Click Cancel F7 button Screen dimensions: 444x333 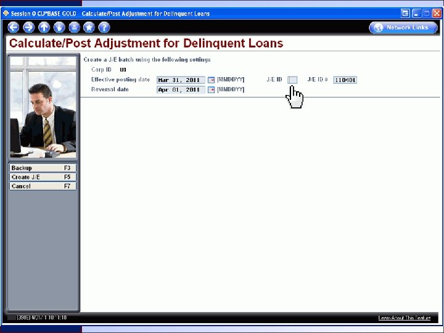pos(43,186)
